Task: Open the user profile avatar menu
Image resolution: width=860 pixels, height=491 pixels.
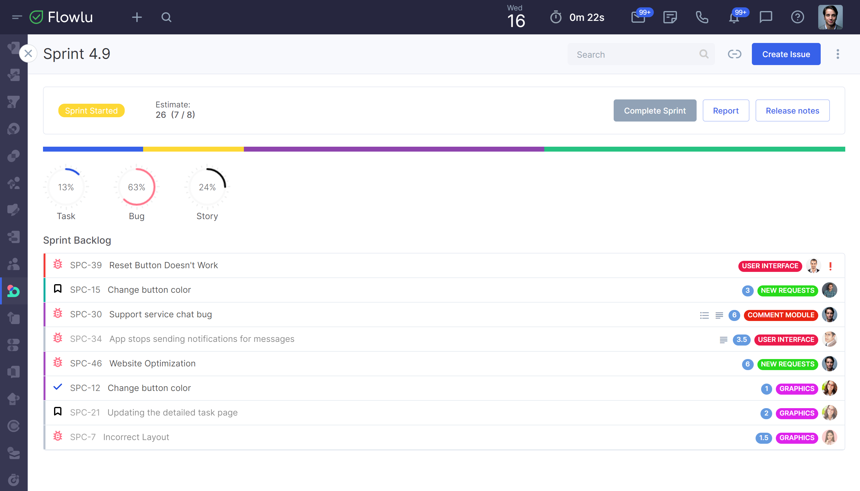Action: pyautogui.click(x=830, y=17)
